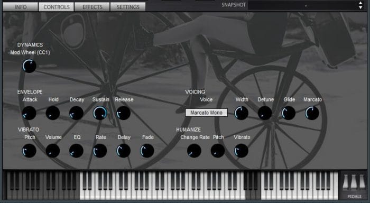The height and width of the screenshot is (203, 370).
Task: Click the Envelope Decay knob
Action: click(76, 113)
